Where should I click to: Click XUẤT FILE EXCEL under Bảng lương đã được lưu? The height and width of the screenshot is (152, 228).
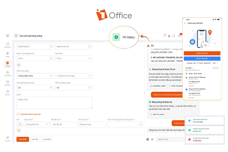click(x=157, y=115)
